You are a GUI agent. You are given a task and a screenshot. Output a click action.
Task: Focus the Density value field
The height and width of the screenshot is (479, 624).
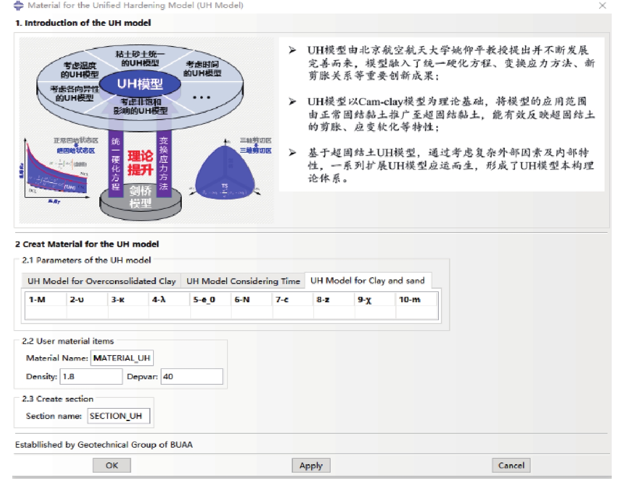pyautogui.click(x=91, y=377)
